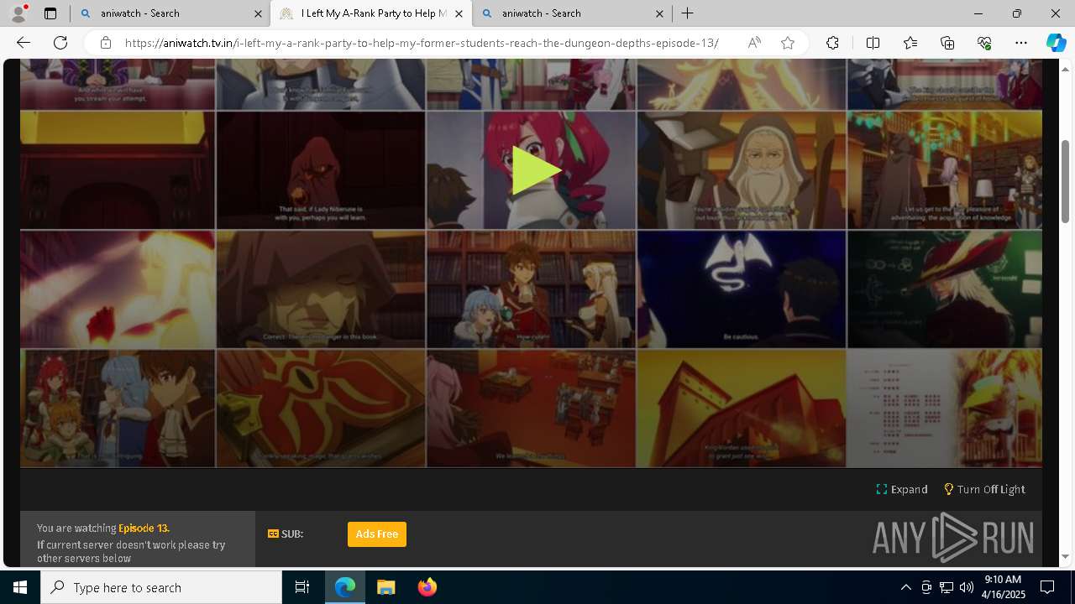This screenshot has width=1075, height=604.
Task: Open the volume control
Action: 966,587
